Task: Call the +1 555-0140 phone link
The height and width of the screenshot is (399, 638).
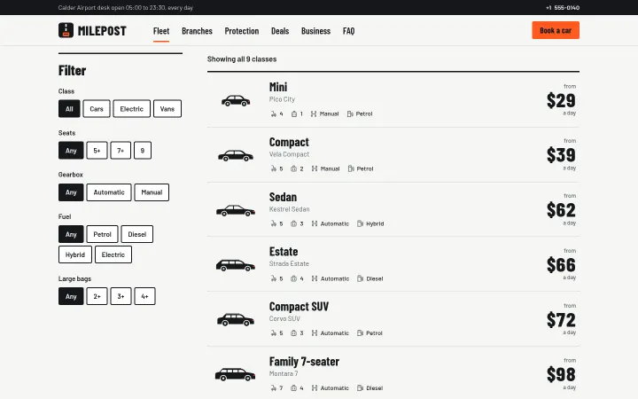Action: [x=563, y=7]
